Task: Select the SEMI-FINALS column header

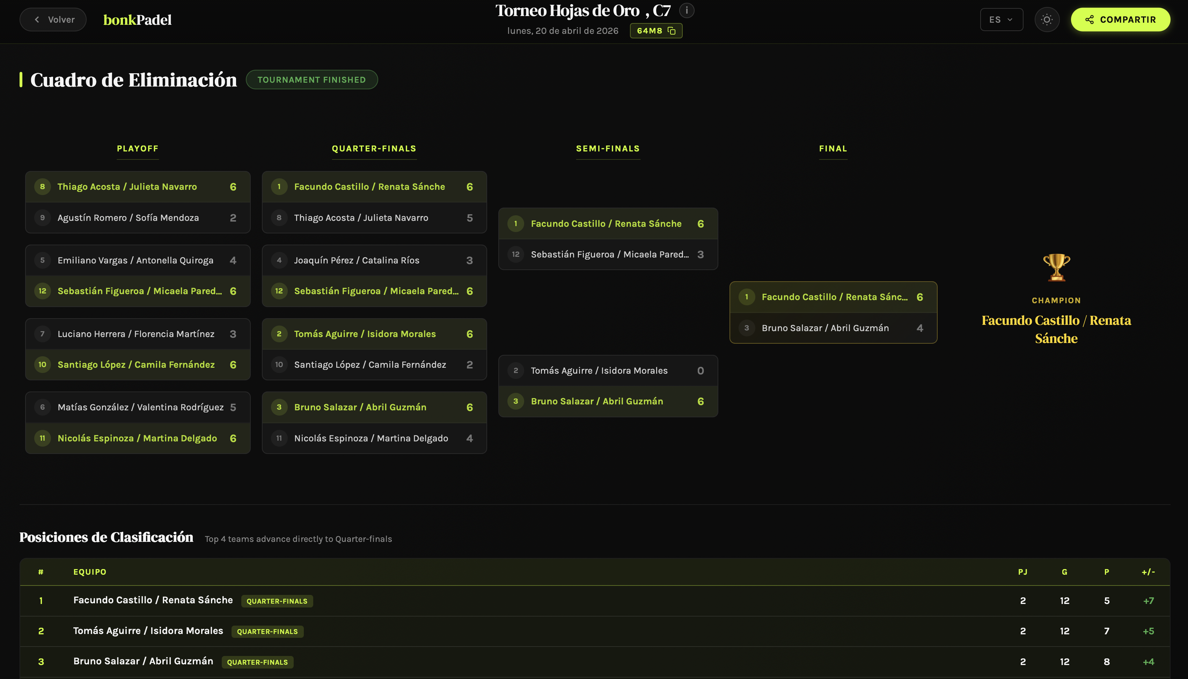Action: click(x=608, y=148)
